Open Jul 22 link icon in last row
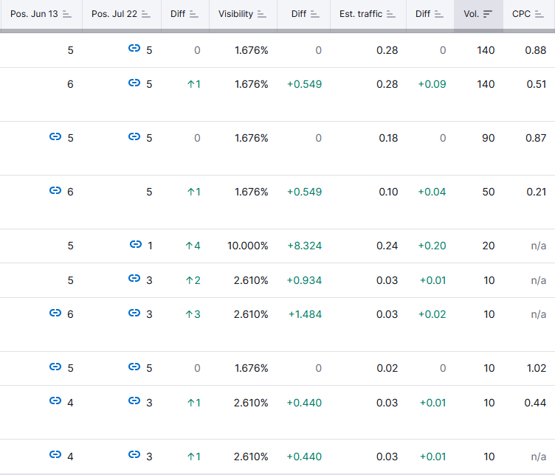The width and height of the screenshot is (555, 475). point(134,454)
